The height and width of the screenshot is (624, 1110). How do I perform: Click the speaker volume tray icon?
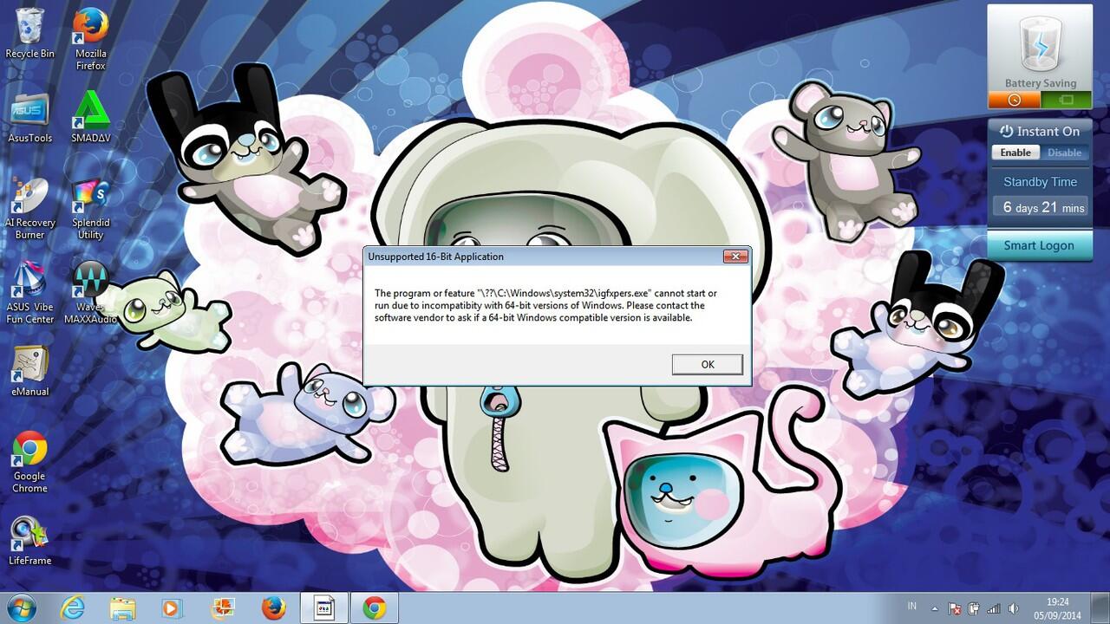pos(1012,608)
